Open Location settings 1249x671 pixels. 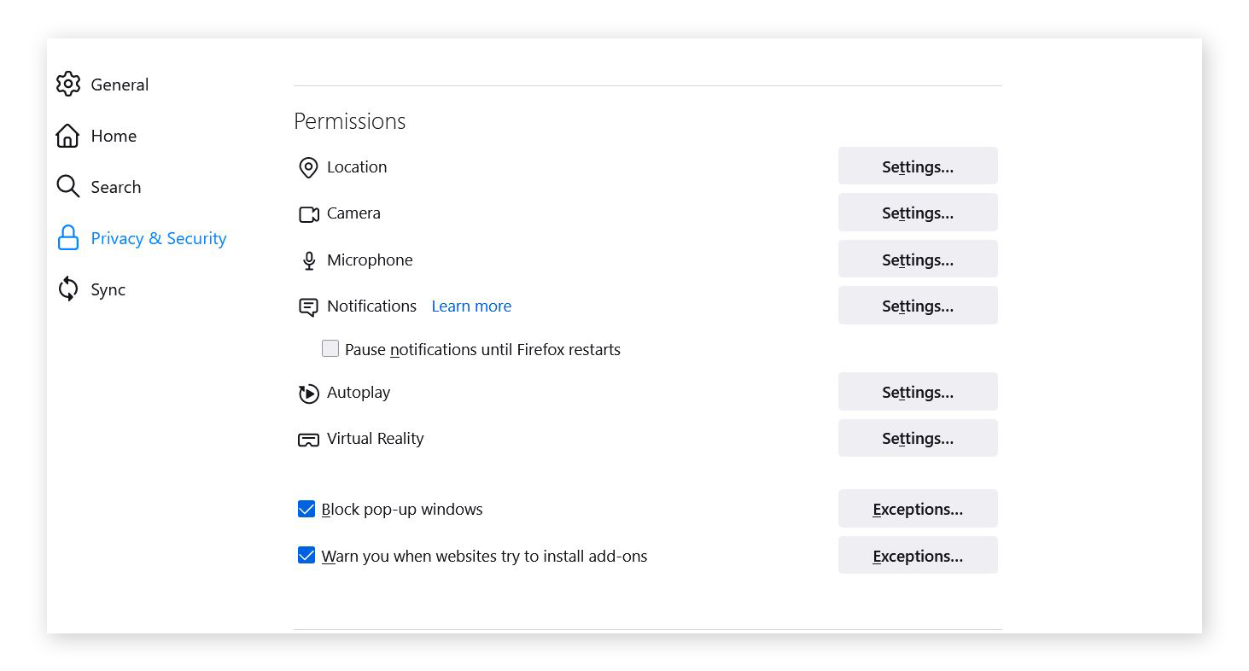click(x=917, y=166)
